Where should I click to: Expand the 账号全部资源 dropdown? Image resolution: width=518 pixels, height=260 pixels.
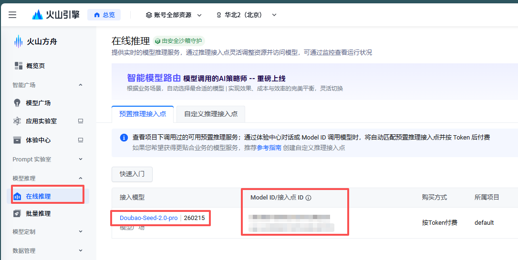pos(174,15)
